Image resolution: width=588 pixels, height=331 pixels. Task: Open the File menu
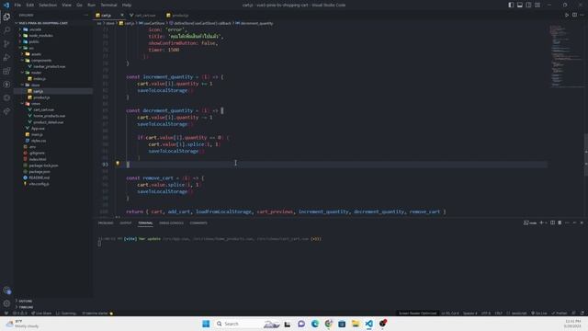17,5
